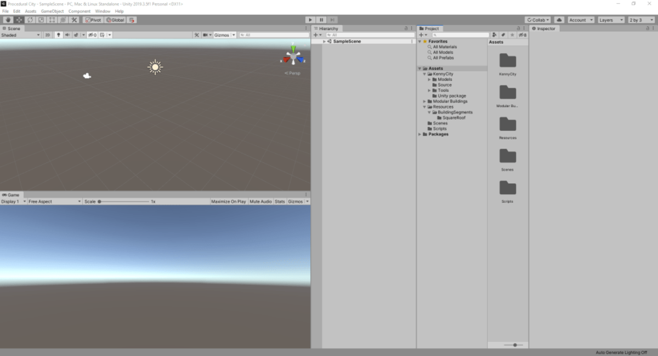Click the Maximize On Play button

click(x=228, y=202)
